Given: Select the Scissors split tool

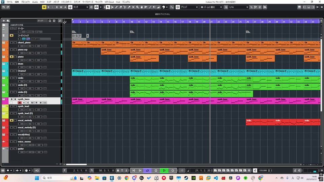Looking at the screenshot, I should tap(125, 7).
